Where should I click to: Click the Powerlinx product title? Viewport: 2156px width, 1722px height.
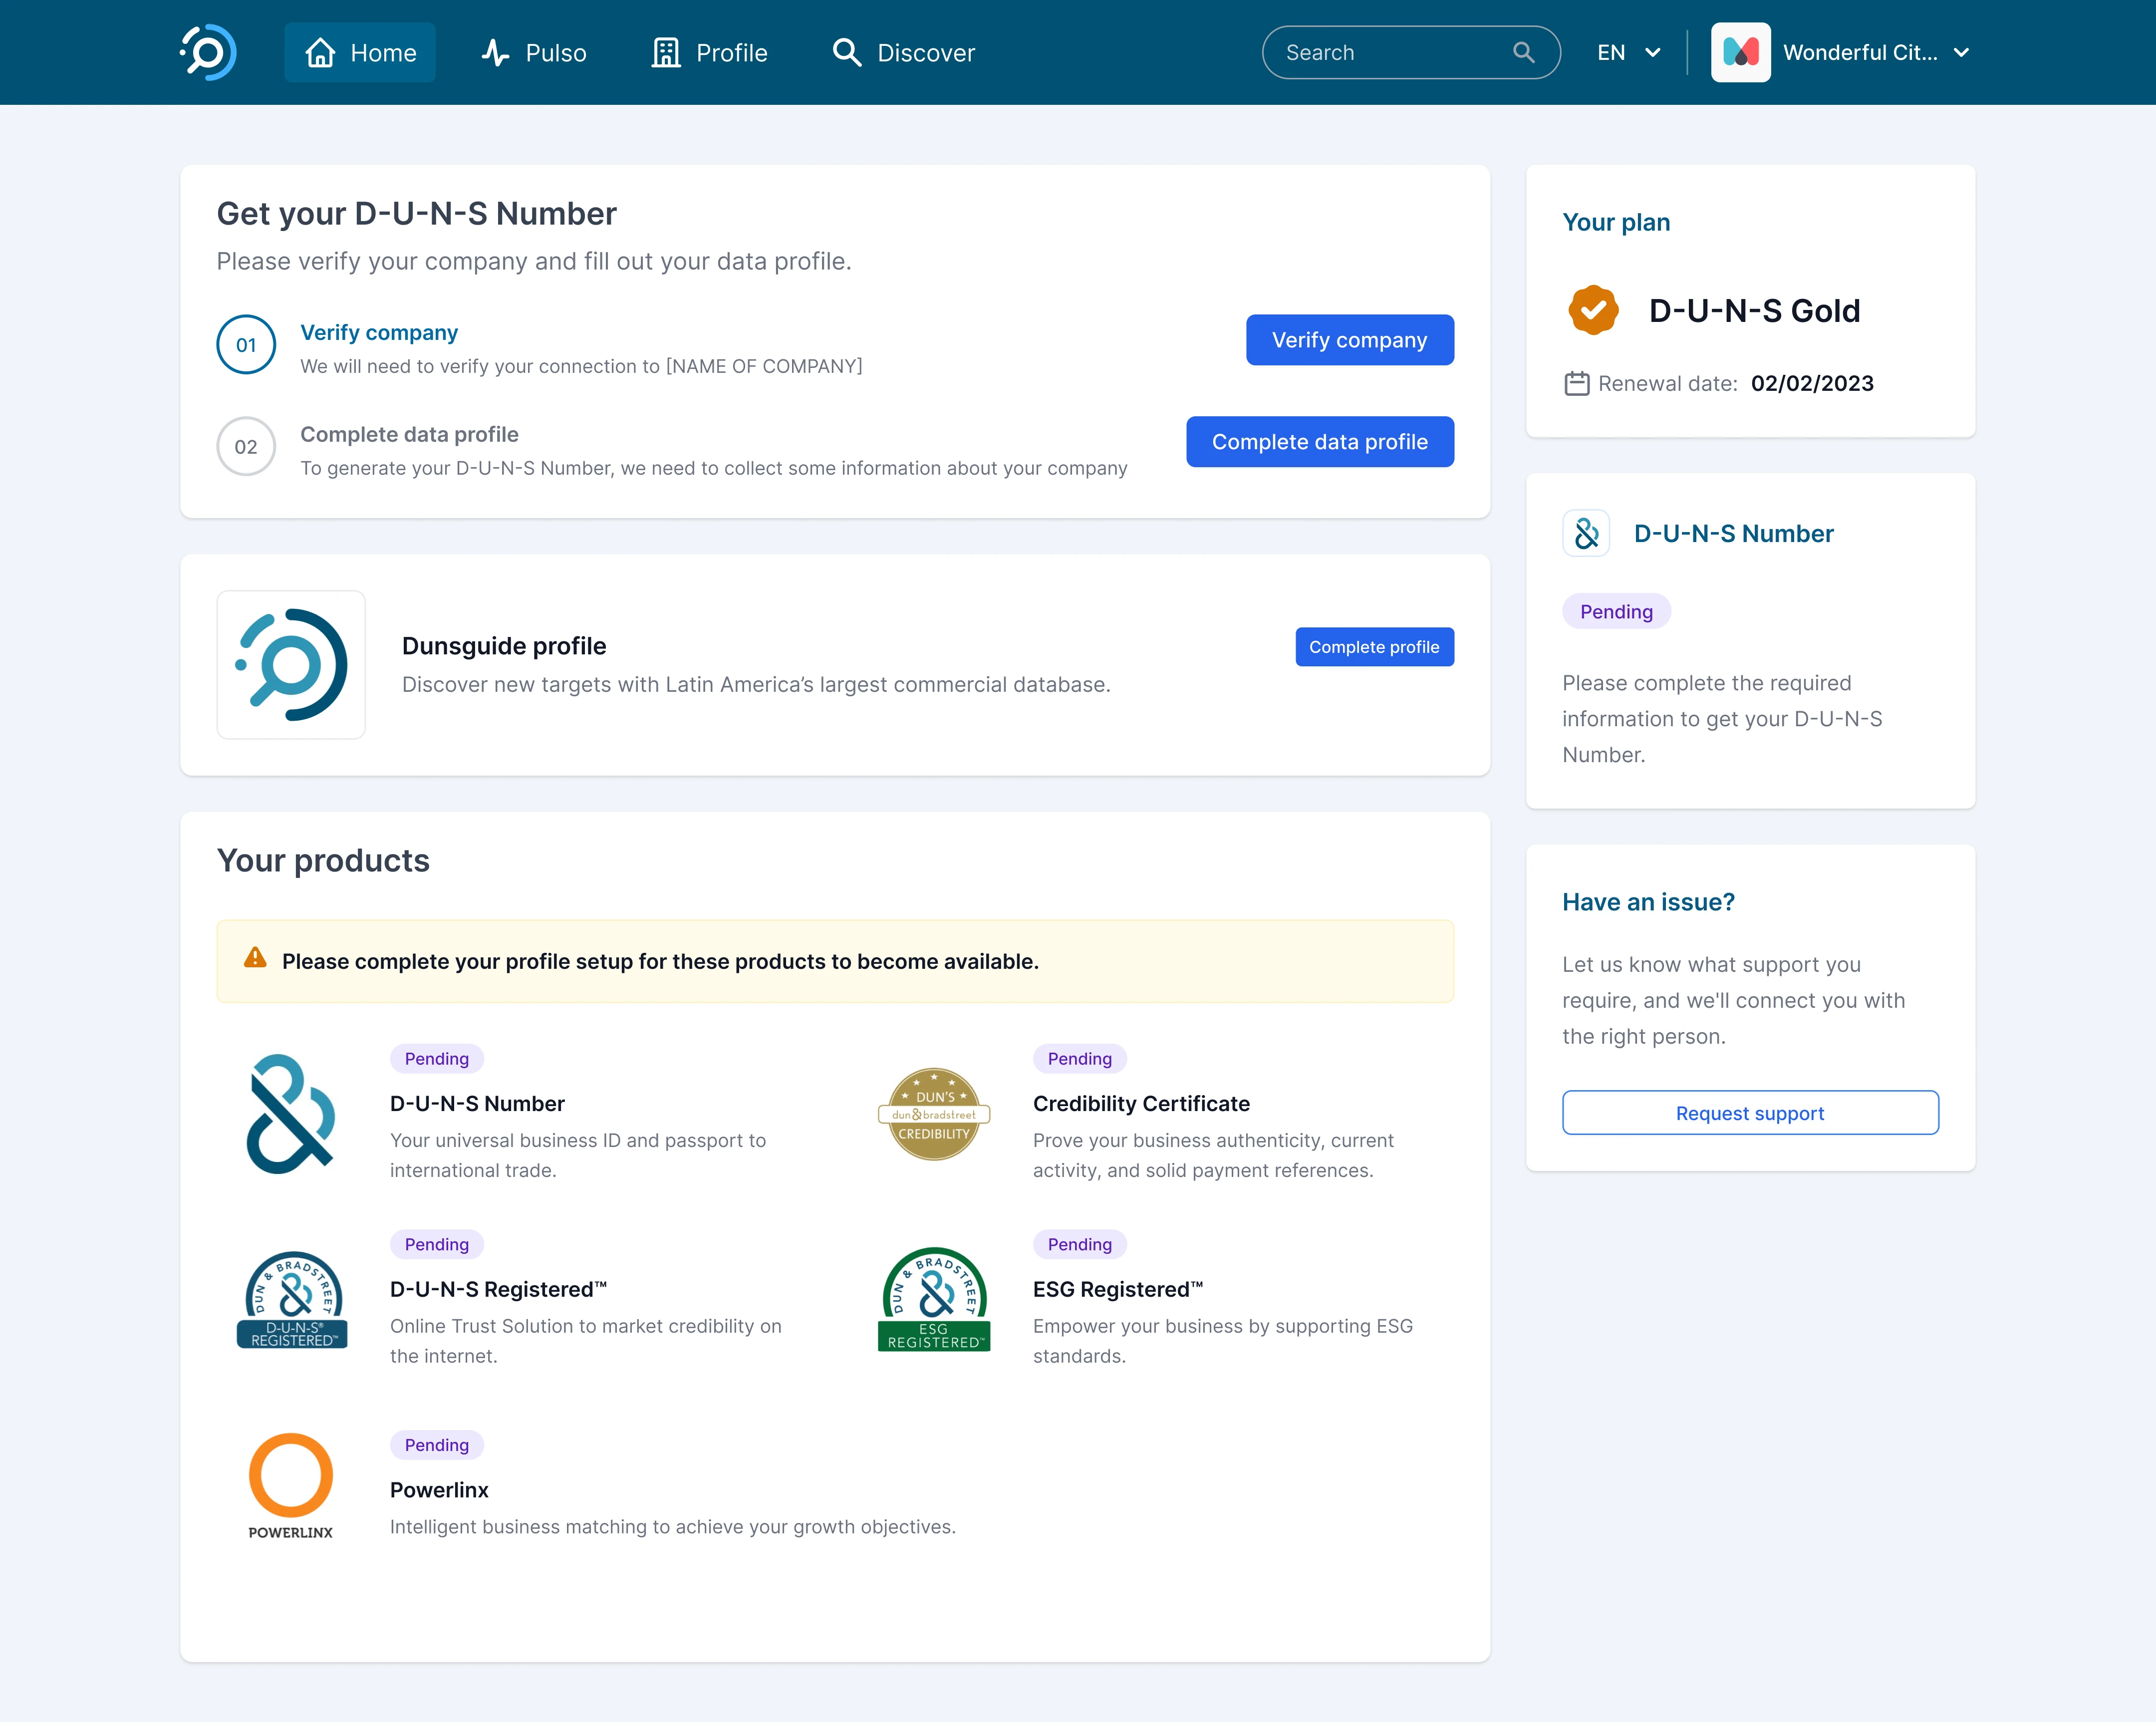(x=439, y=1489)
